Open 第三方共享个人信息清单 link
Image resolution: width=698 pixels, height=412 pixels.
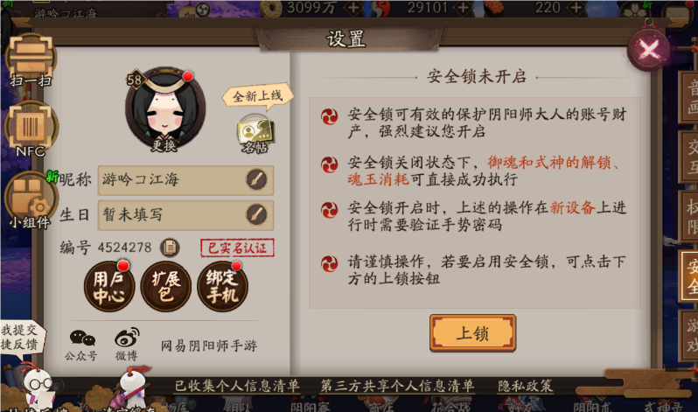pyautogui.click(x=397, y=386)
